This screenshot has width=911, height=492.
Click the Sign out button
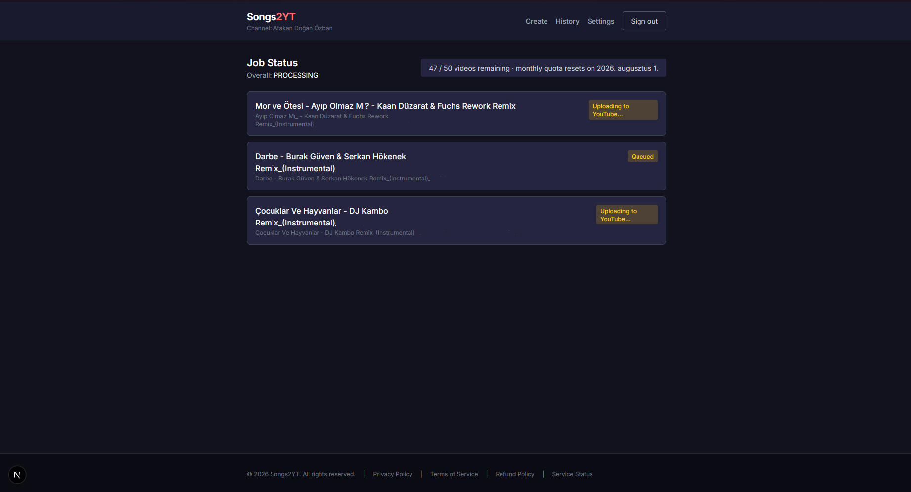pos(644,21)
